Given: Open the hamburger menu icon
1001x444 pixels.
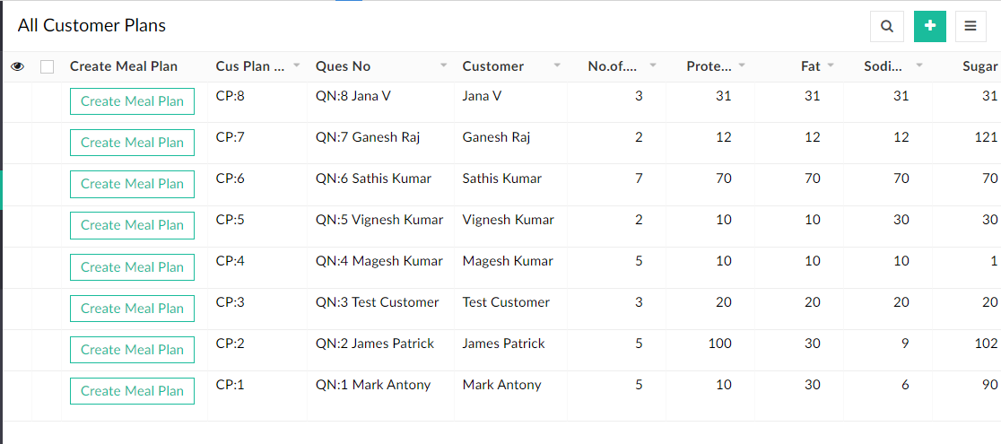Looking at the screenshot, I should coord(971,26).
